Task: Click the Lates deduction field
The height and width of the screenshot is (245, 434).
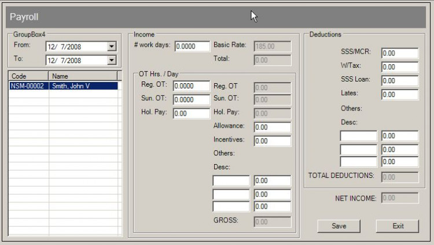Action: (x=399, y=95)
